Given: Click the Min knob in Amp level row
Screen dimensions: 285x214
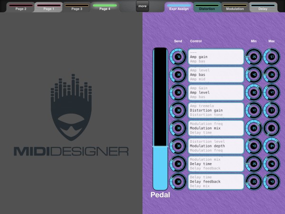Looking at the screenshot, I should [x=254, y=92].
